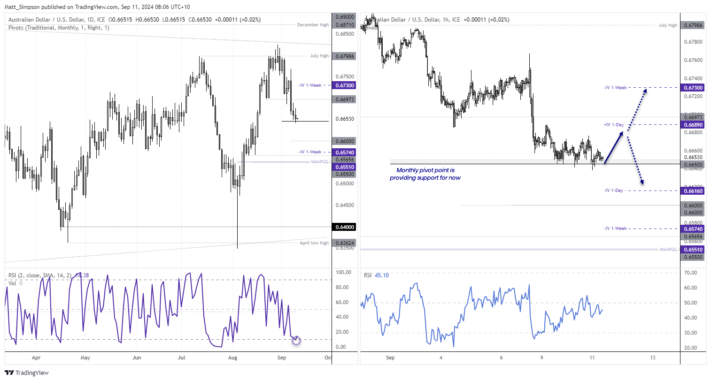Image resolution: width=711 pixels, height=381 pixels.
Task: Select the July high label on daily chart
Action: tap(319, 56)
